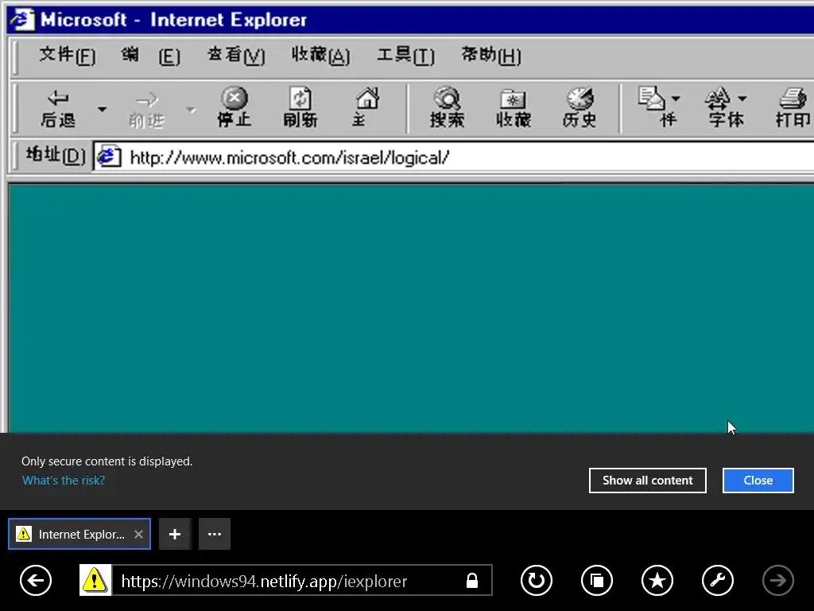Screen dimensions: 814x611
Task: Click the Home page toolbar icon
Action: (366, 107)
